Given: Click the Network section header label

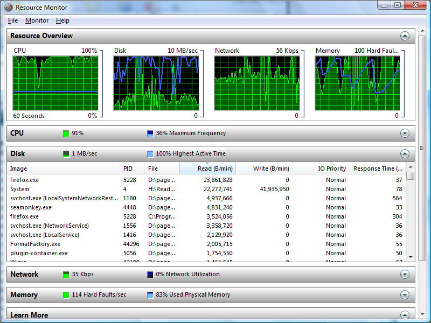Looking at the screenshot, I should 24,274.
